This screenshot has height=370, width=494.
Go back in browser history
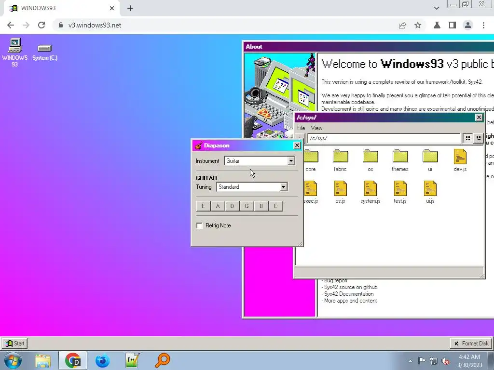click(x=11, y=25)
